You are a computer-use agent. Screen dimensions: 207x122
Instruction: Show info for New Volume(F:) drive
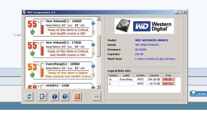pyautogui.click(x=93, y=45)
